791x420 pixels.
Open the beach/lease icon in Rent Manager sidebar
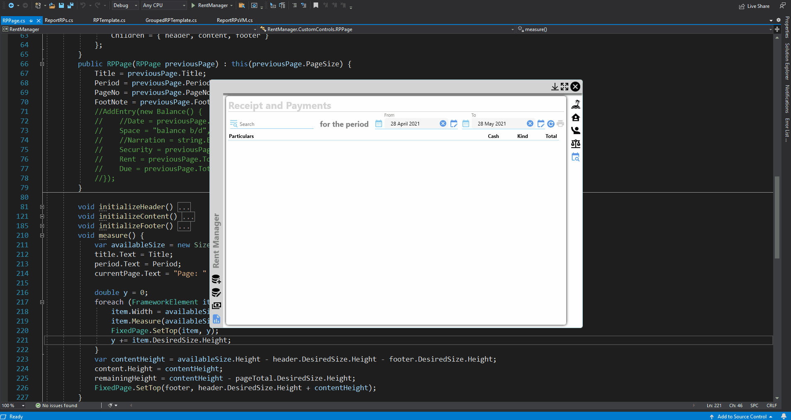coord(576,104)
